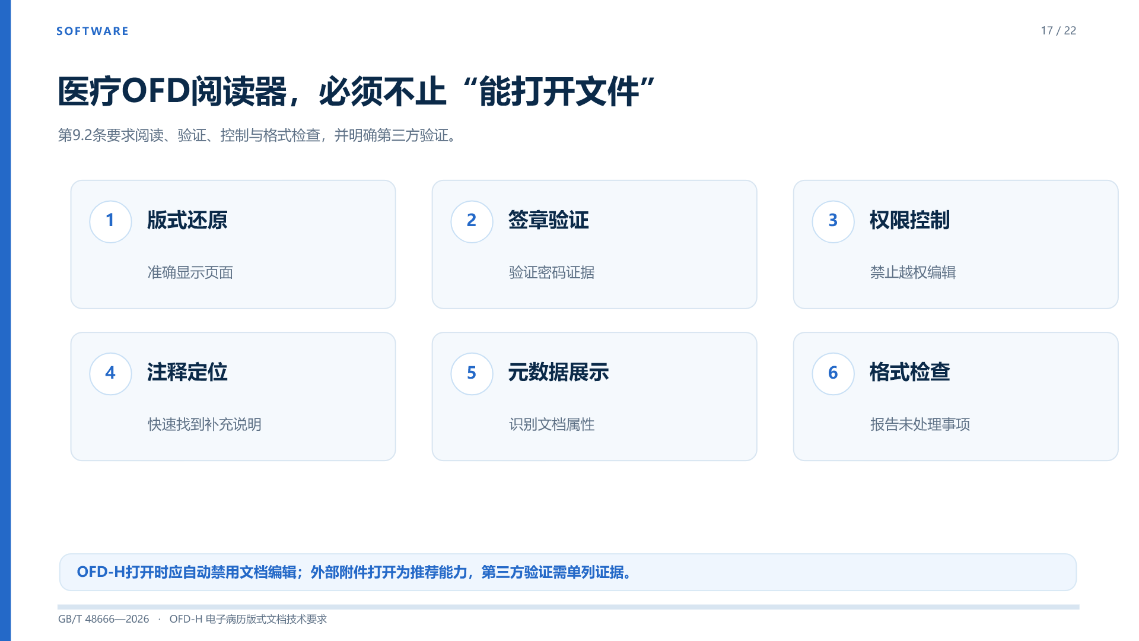Viewport: 1139px width, 641px height.
Task: Click the text 识别文档属性
Action: pyautogui.click(x=552, y=424)
